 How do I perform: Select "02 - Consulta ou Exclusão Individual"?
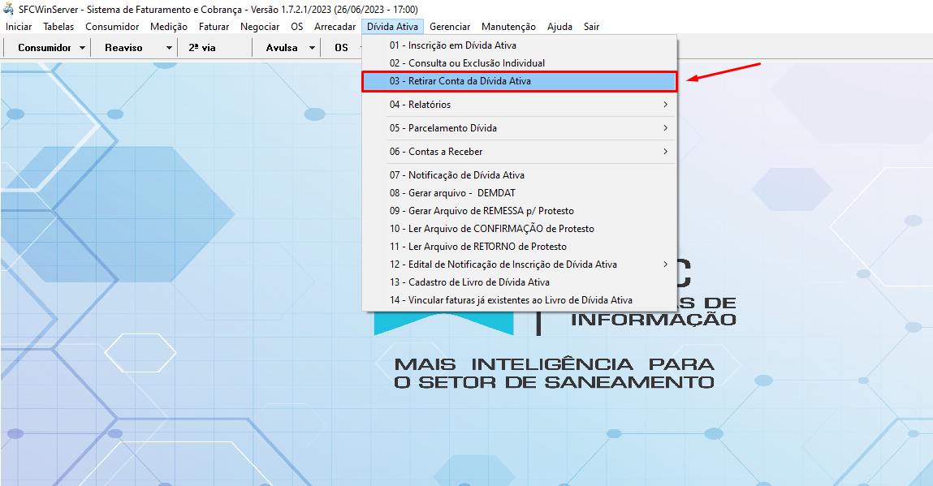click(465, 62)
